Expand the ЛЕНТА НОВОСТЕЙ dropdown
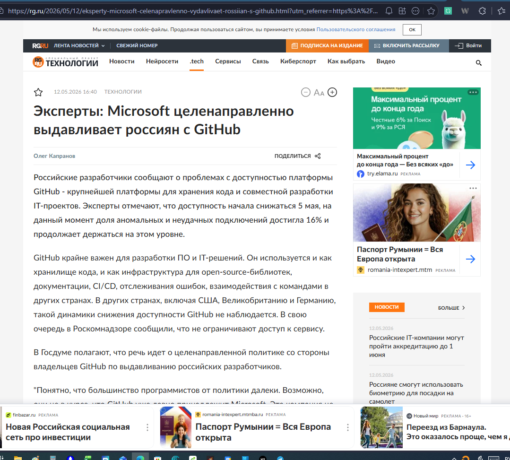 click(x=79, y=46)
